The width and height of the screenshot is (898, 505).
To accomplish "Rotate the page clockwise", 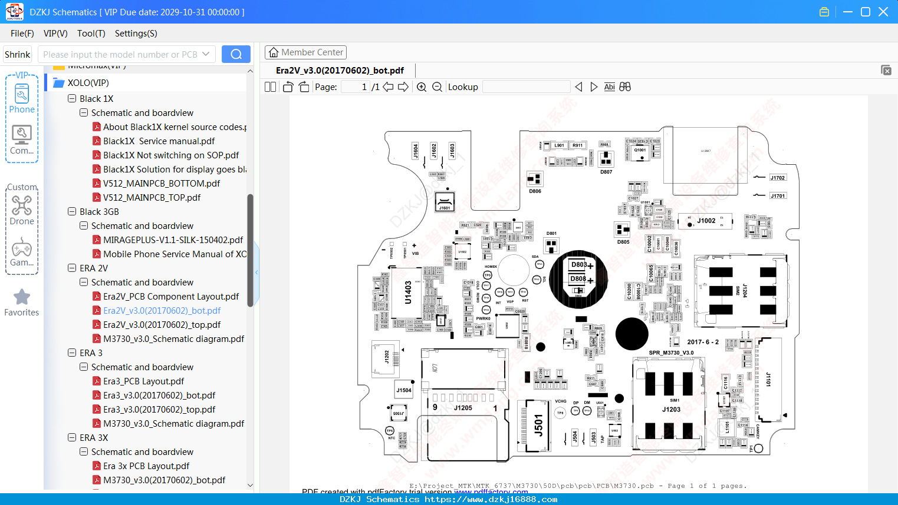I will point(304,87).
